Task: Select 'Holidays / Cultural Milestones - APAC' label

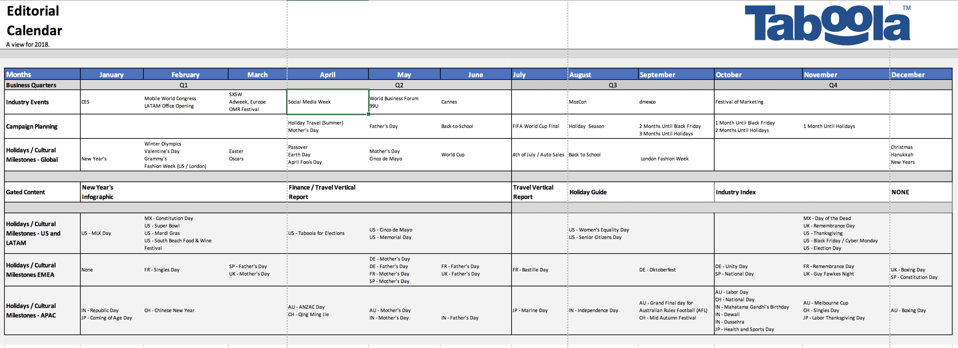Action: click(x=42, y=310)
